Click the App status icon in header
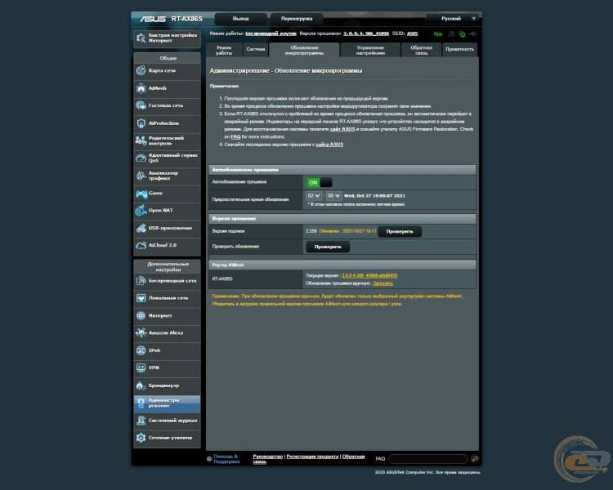This screenshot has height=490, width=613. point(438,34)
